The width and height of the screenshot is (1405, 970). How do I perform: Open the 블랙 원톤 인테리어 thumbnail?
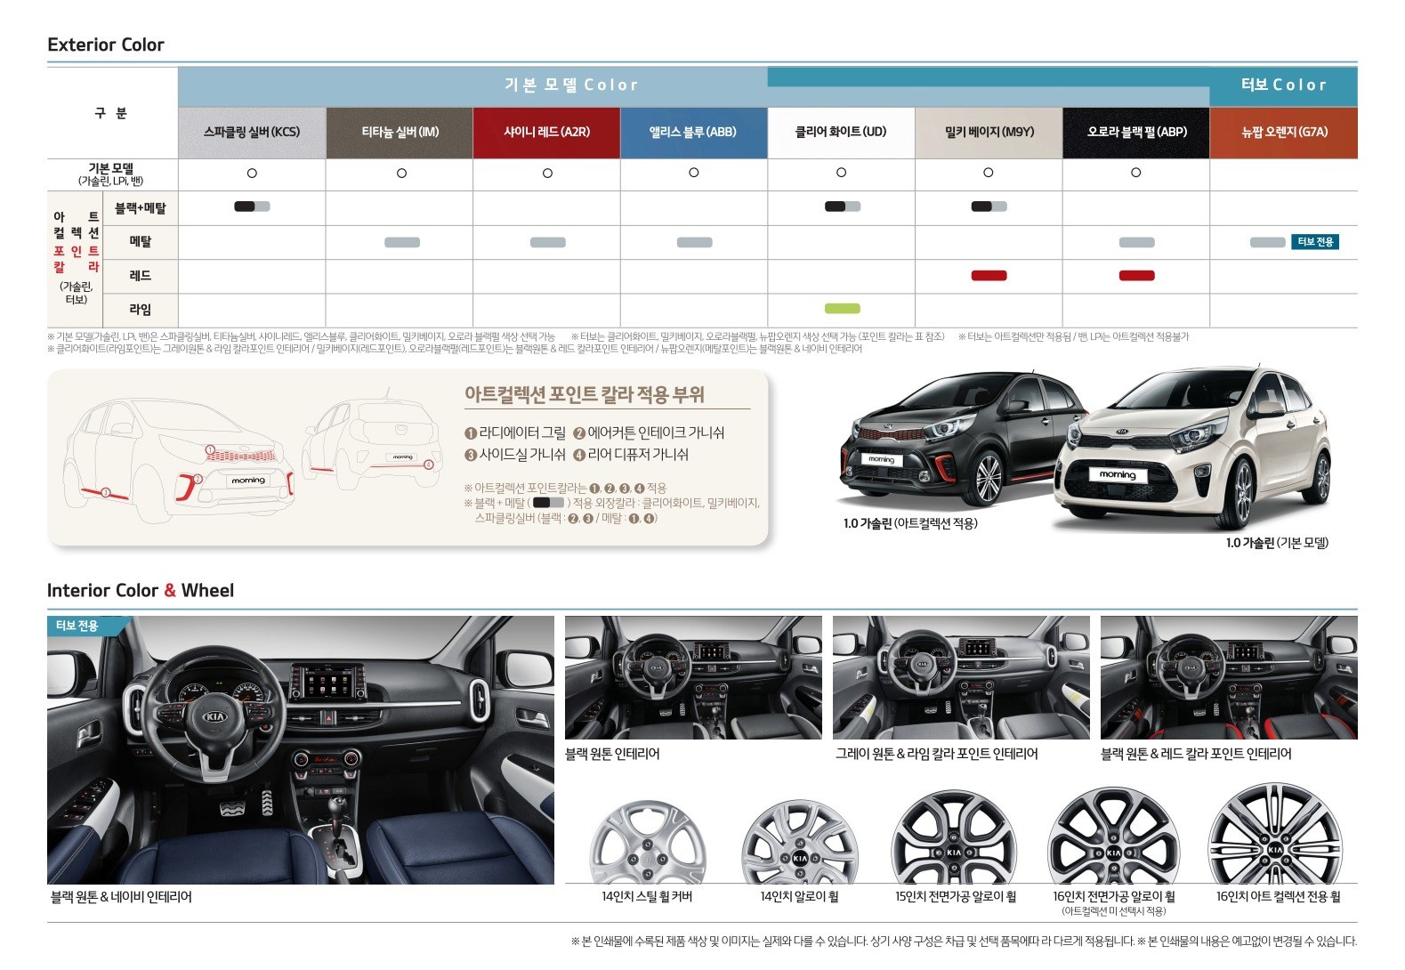693,677
